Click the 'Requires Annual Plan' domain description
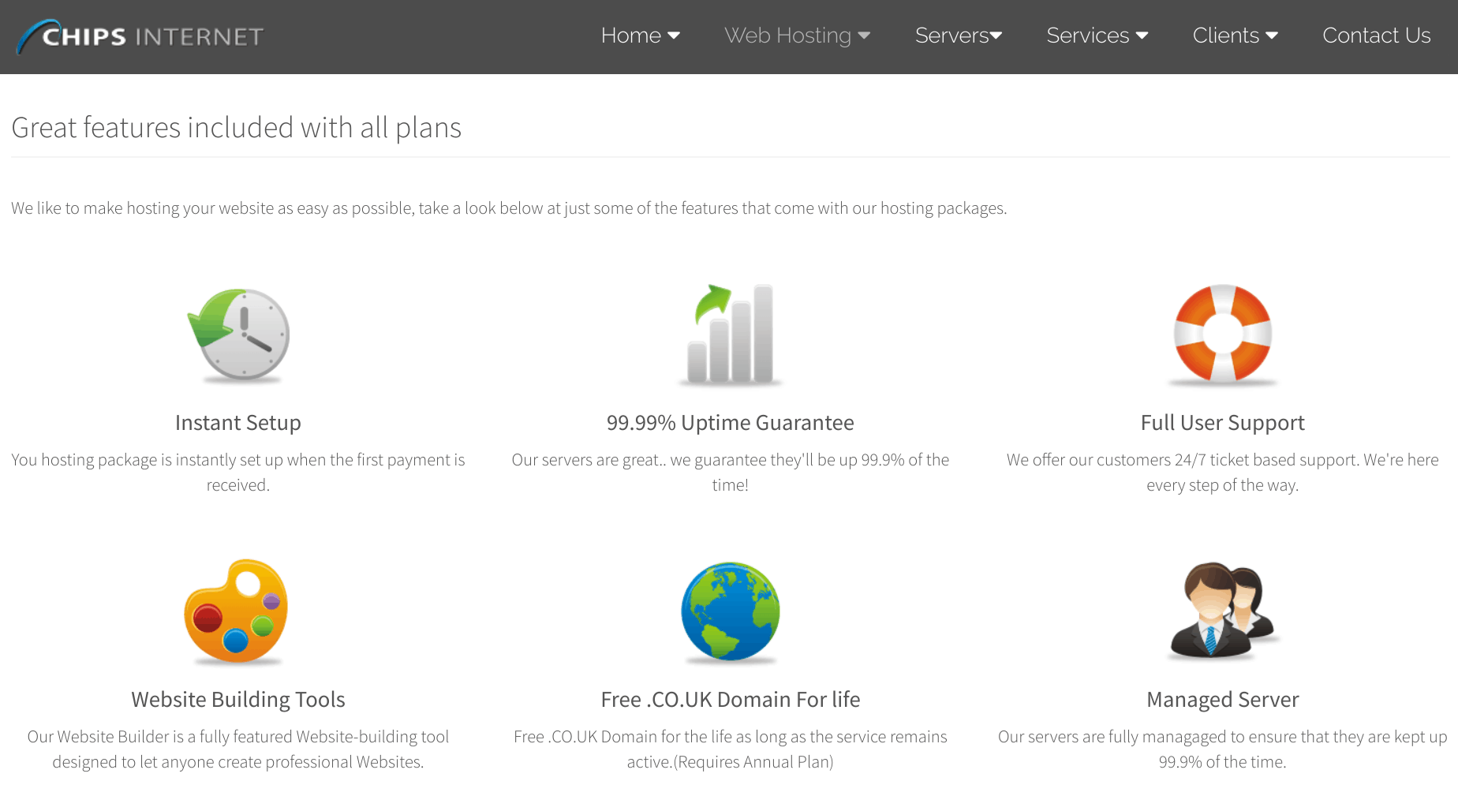The width and height of the screenshot is (1458, 796). 731,749
